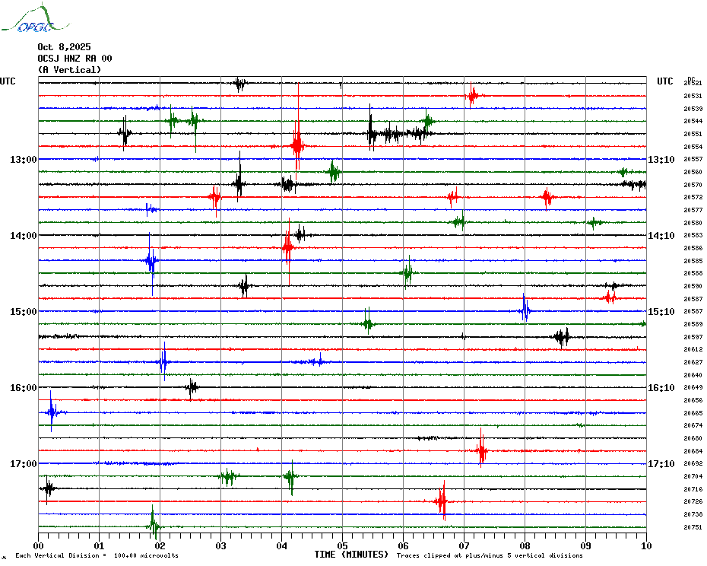Click the '06' minute axis tick label
Viewport: 707px width, 566px height.
[403, 545]
